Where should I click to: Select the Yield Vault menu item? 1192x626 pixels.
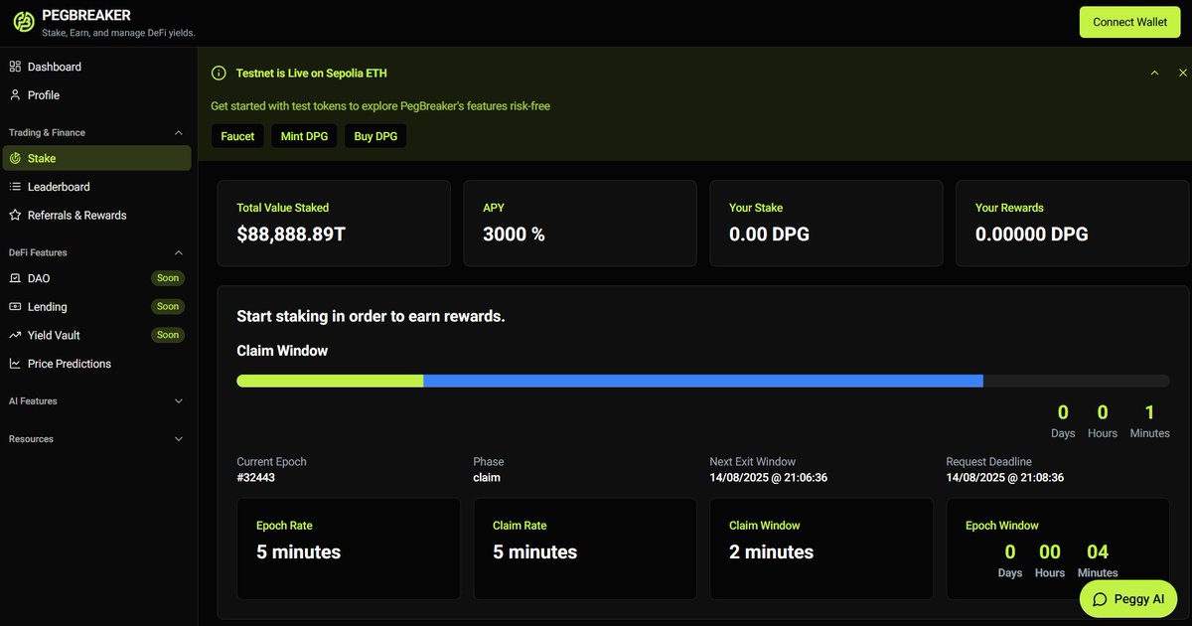click(x=96, y=335)
